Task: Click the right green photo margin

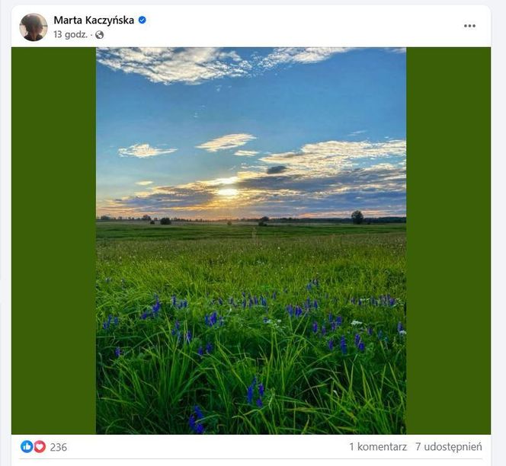Action: (x=448, y=241)
